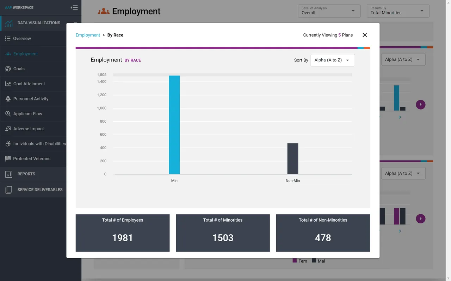
Task: Toggle the Fem legend swatch
Action: click(295, 261)
